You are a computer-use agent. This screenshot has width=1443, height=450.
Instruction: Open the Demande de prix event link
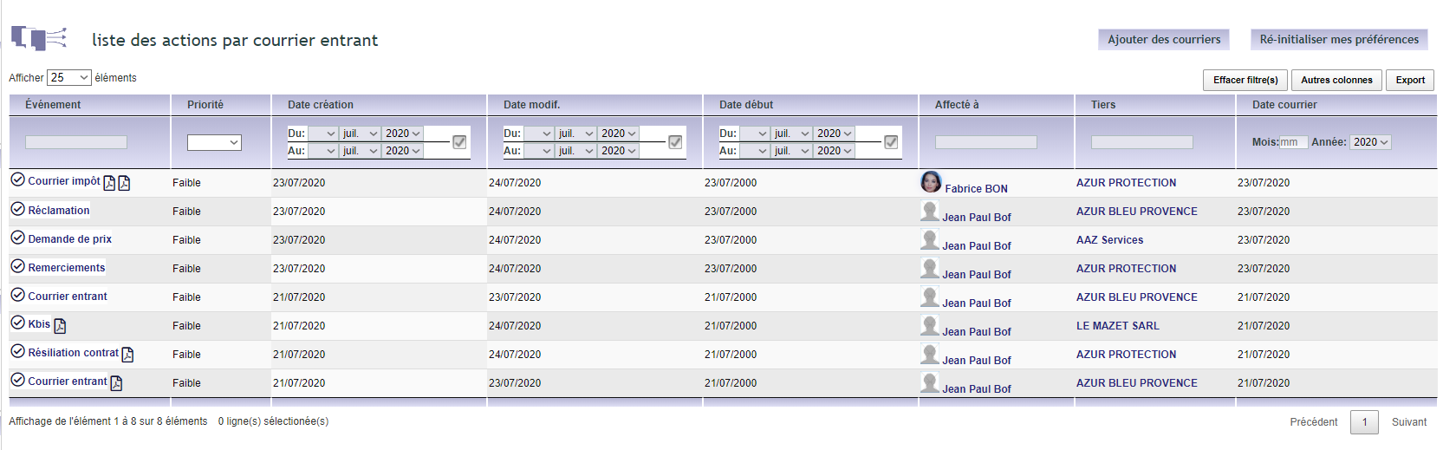coord(70,238)
